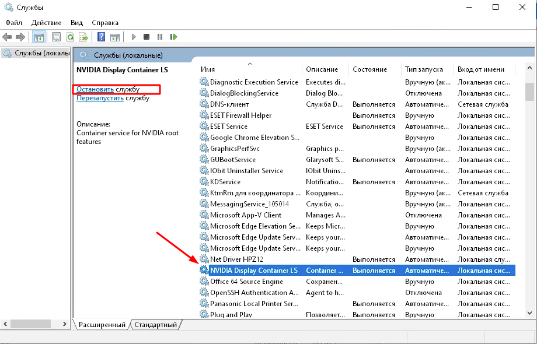Sort by the Тип запуска column header
The width and height of the screenshot is (537, 344).
point(427,69)
